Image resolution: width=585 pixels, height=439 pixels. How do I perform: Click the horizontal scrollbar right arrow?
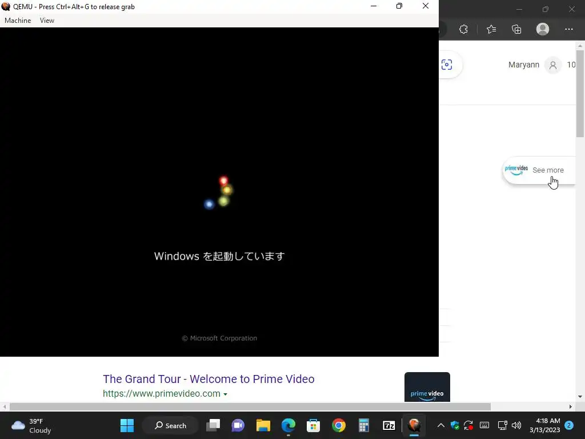(x=571, y=406)
